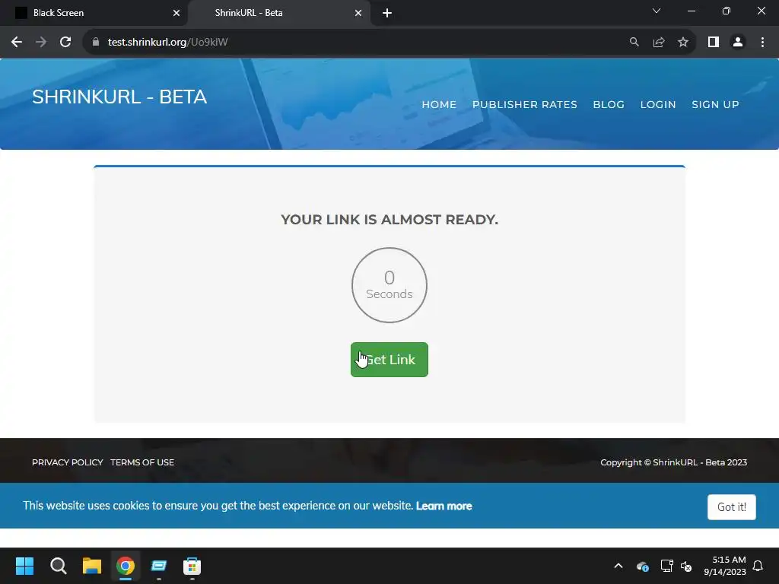Expand the hidden system tray icons chevron
The image size is (779, 584).
pos(618,566)
